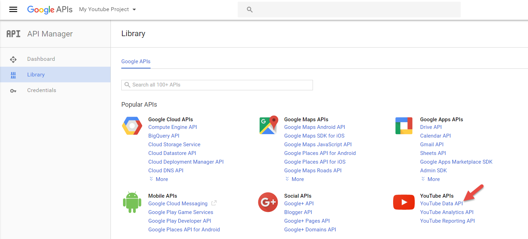528x239 pixels.
Task: Open Google+ API link
Action: (x=299, y=204)
